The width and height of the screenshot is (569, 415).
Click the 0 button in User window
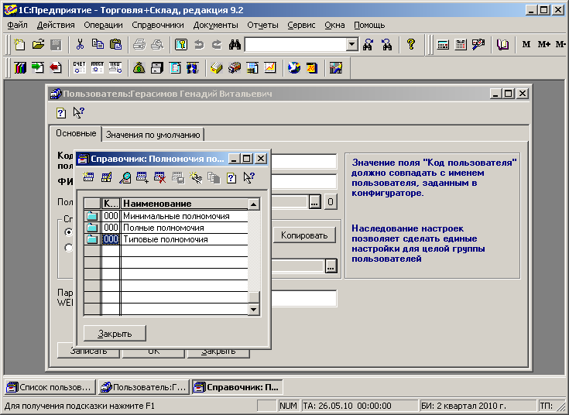point(331,201)
